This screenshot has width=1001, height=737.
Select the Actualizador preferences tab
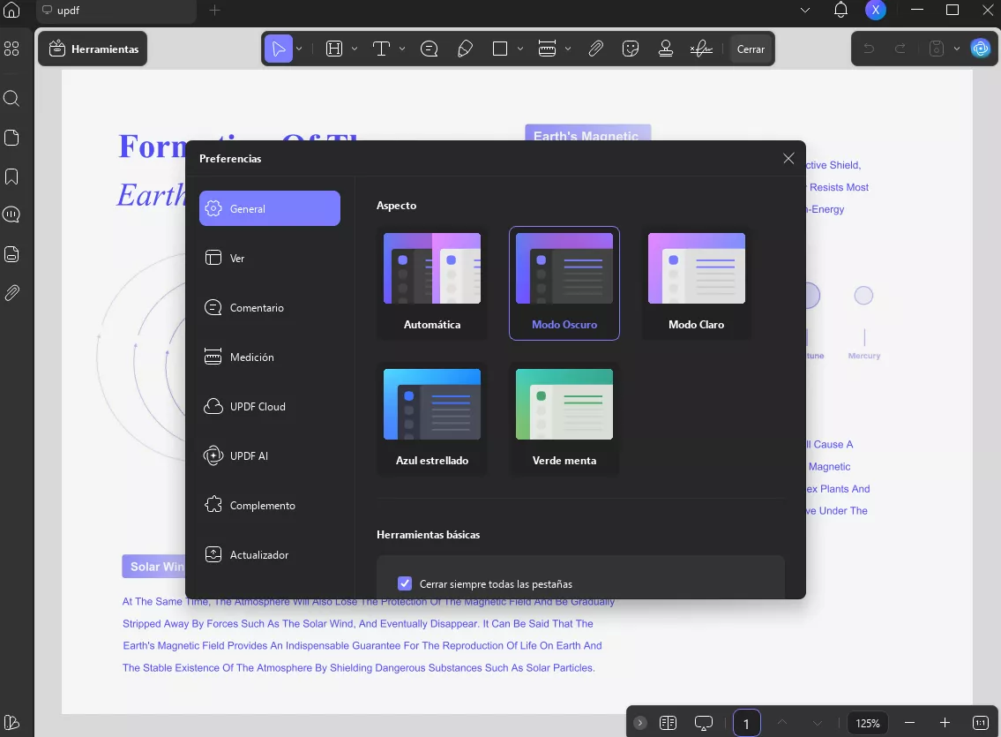click(269, 554)
